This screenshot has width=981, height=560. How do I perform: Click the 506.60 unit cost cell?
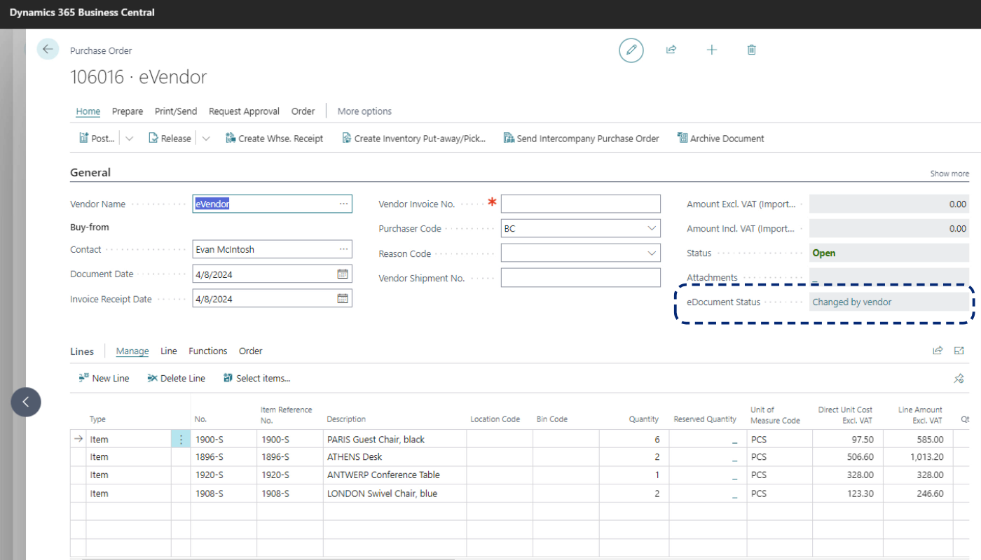847,457
